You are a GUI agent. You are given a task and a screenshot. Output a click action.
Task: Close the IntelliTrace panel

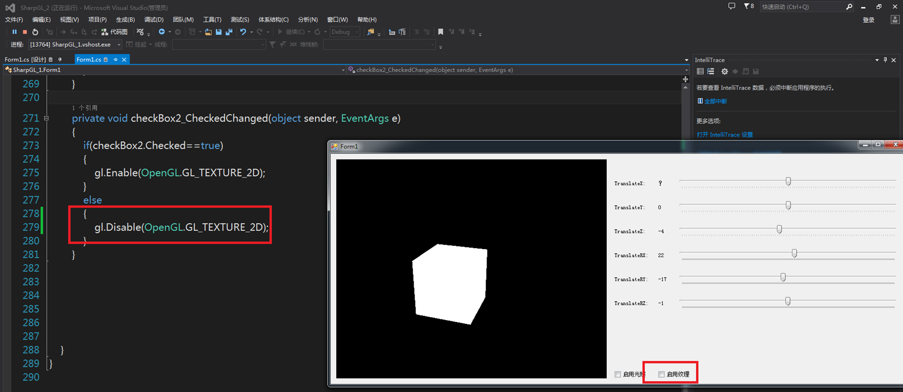click(x=894, y=60)
